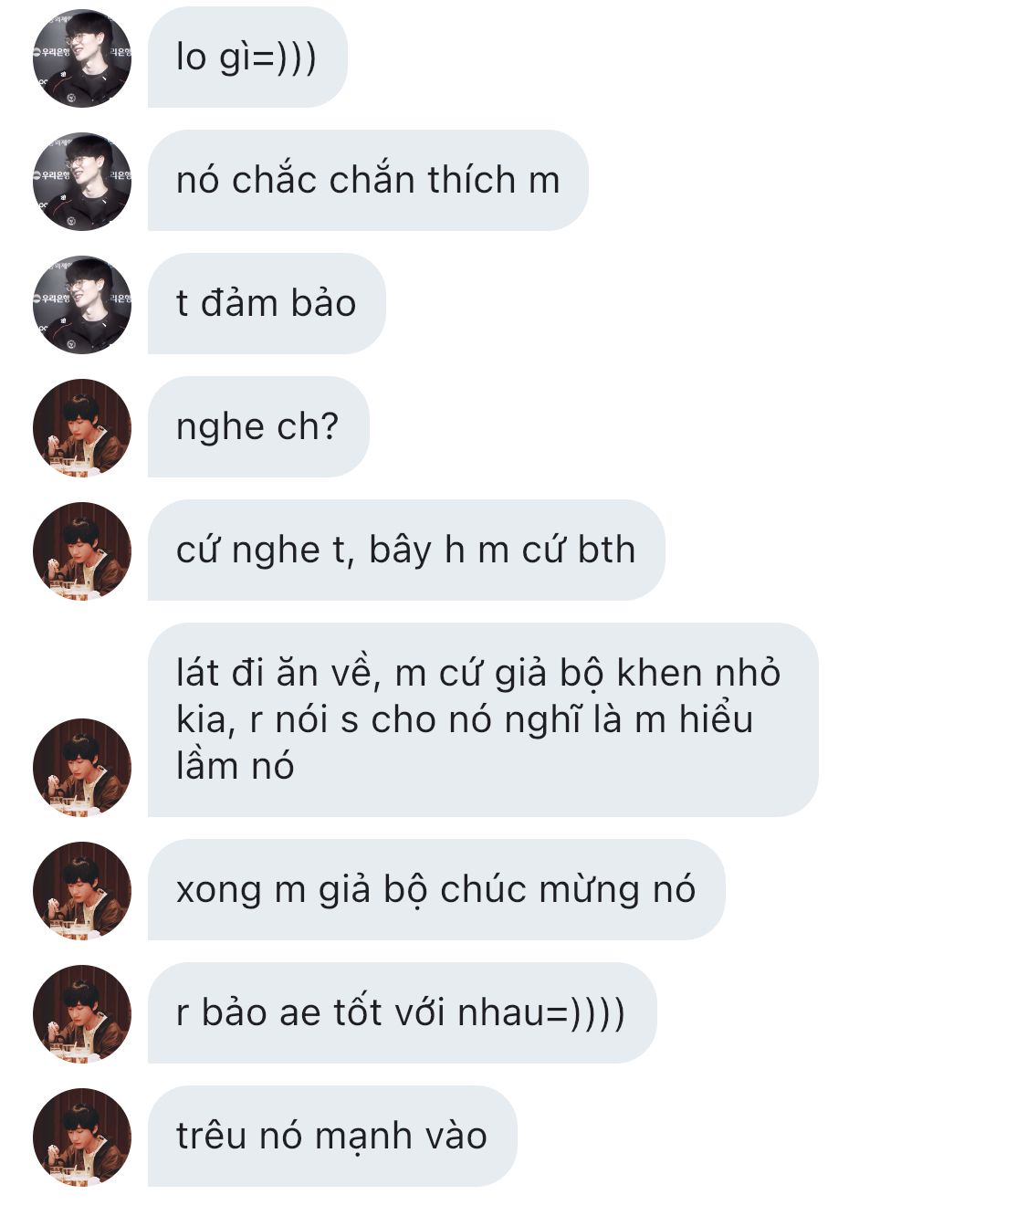Tap the avatar beside "nghe ch?"
Viewport: 1027px width, 1216px height.
[81, 428]
